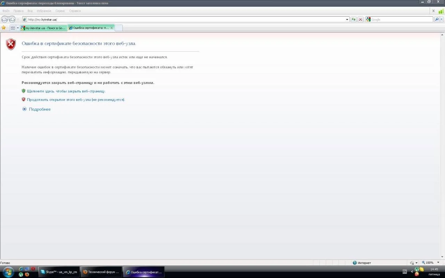
Task: Click the protected mode status icon
Action: (x=412, y=263)
